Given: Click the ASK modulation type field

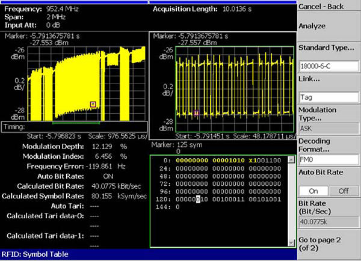Looking at the screenshot, I should [328, 128].
